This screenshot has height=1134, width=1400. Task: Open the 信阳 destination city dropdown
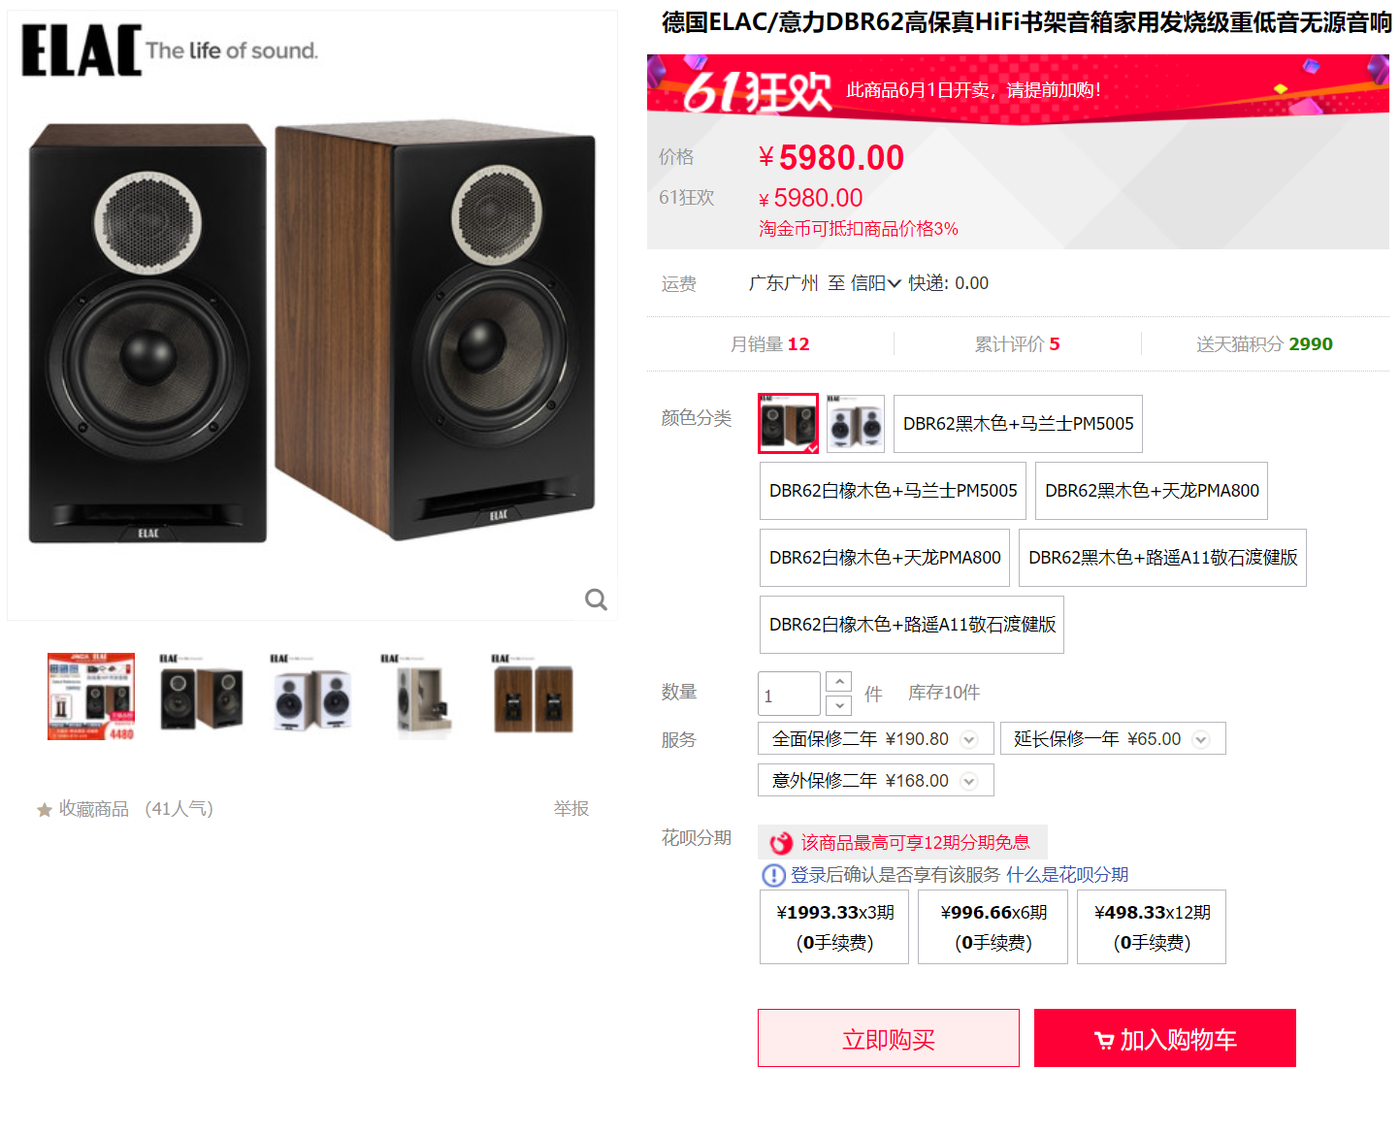pos(876,283)
